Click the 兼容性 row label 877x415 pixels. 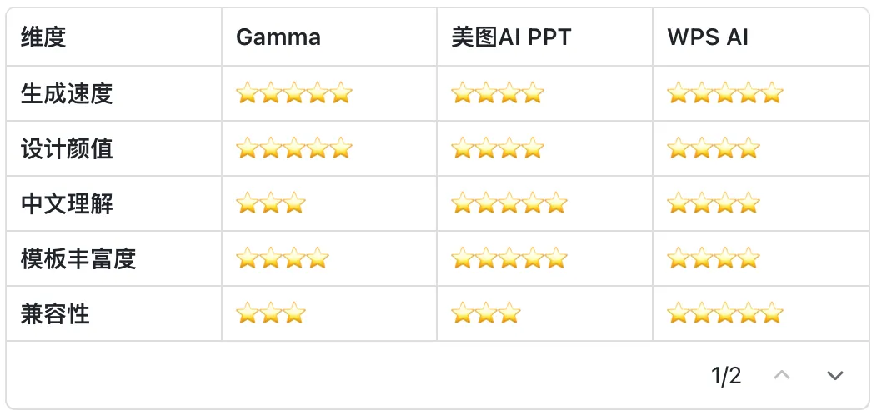pyautogui.click(x=55, y=314)
